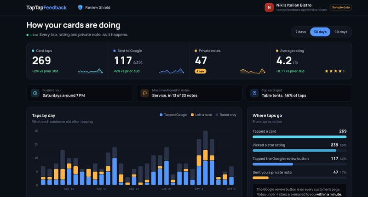Open the Review Shield label
Viewport: 368px width, 197px height.
[x=98, y=7]
